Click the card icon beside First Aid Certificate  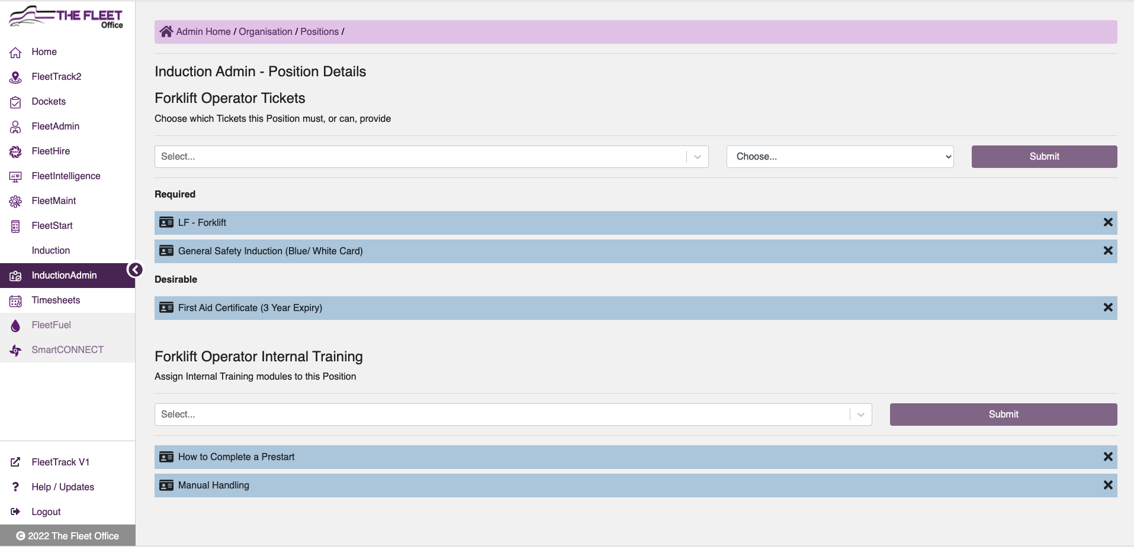(x=166, y=308)
